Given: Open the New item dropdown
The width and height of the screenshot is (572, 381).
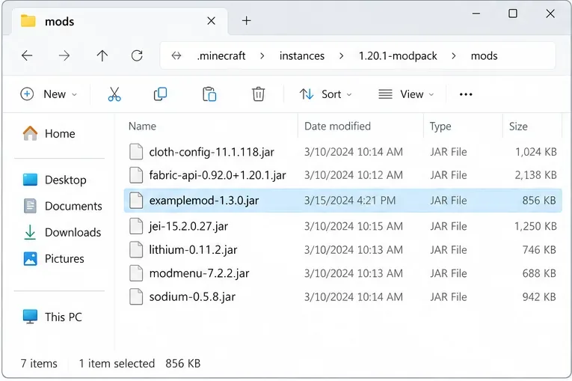Looking at the screenshot, I should click(49, 94).
